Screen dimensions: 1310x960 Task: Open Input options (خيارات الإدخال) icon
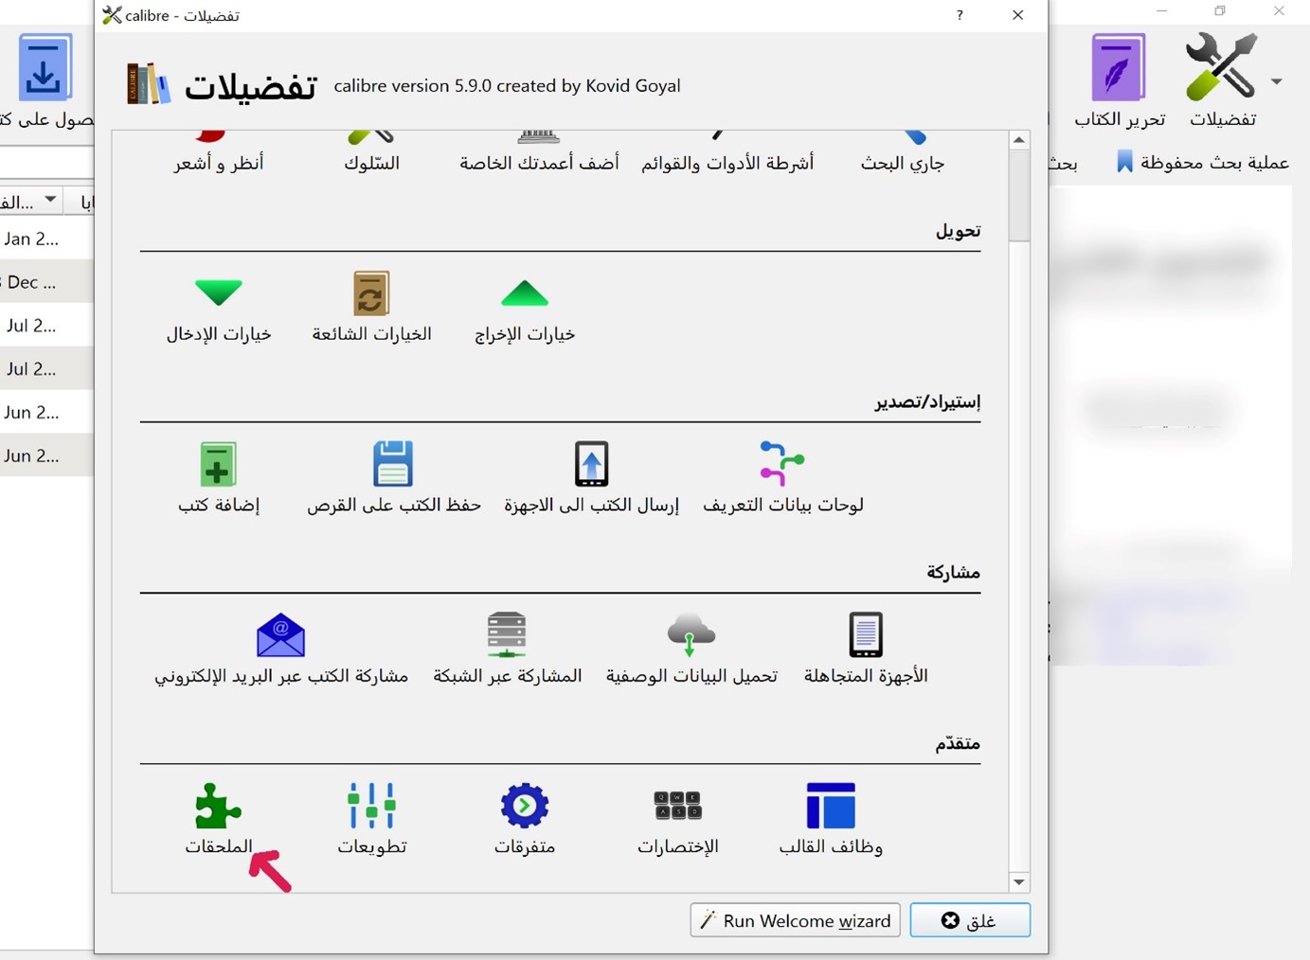(x=219, y=293)
